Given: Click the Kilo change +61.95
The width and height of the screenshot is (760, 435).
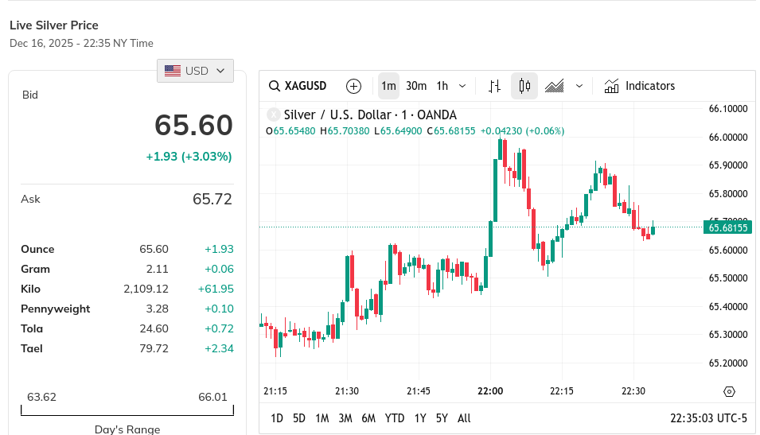Looking at the screenshot, I should click(216, 289).
